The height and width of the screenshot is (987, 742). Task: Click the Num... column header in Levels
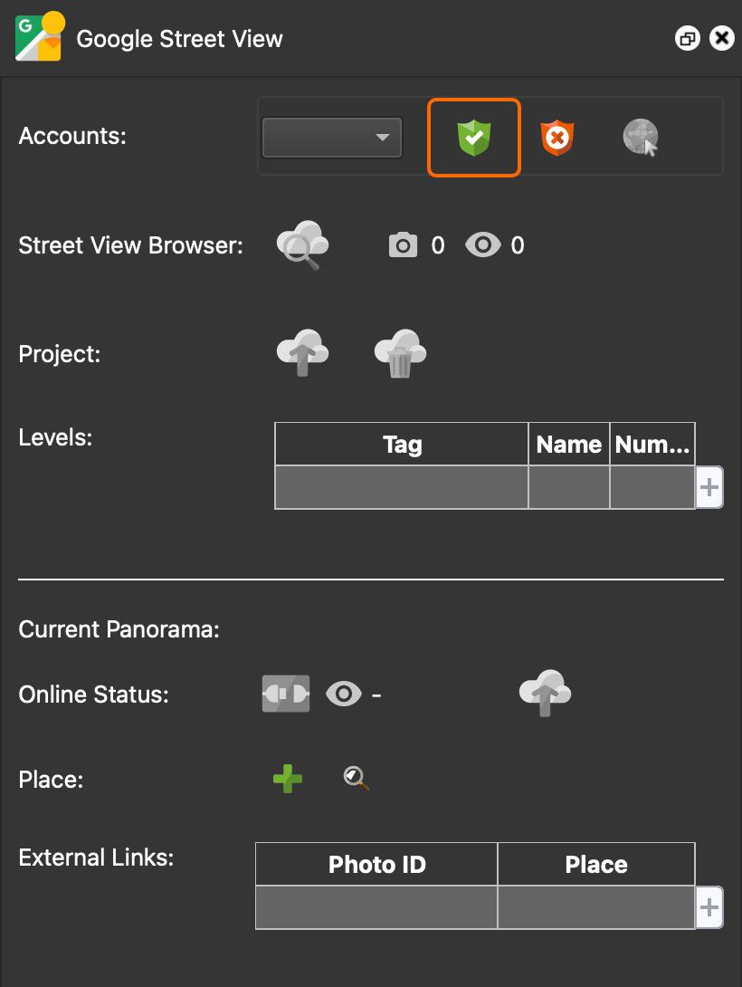pos(652,445)
